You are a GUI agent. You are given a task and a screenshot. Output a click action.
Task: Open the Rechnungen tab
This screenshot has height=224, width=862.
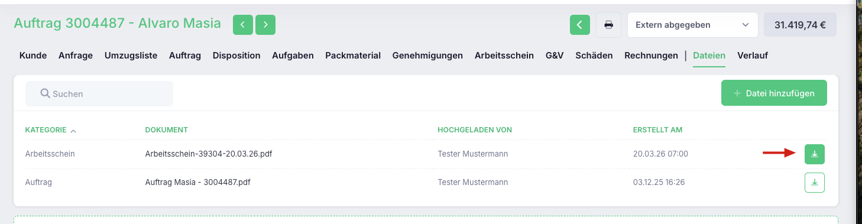click(651, 56)
